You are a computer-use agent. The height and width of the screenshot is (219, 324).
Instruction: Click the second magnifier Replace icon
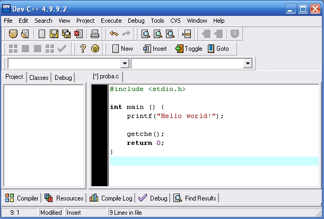pyautogui.click(x=158, y=34)
